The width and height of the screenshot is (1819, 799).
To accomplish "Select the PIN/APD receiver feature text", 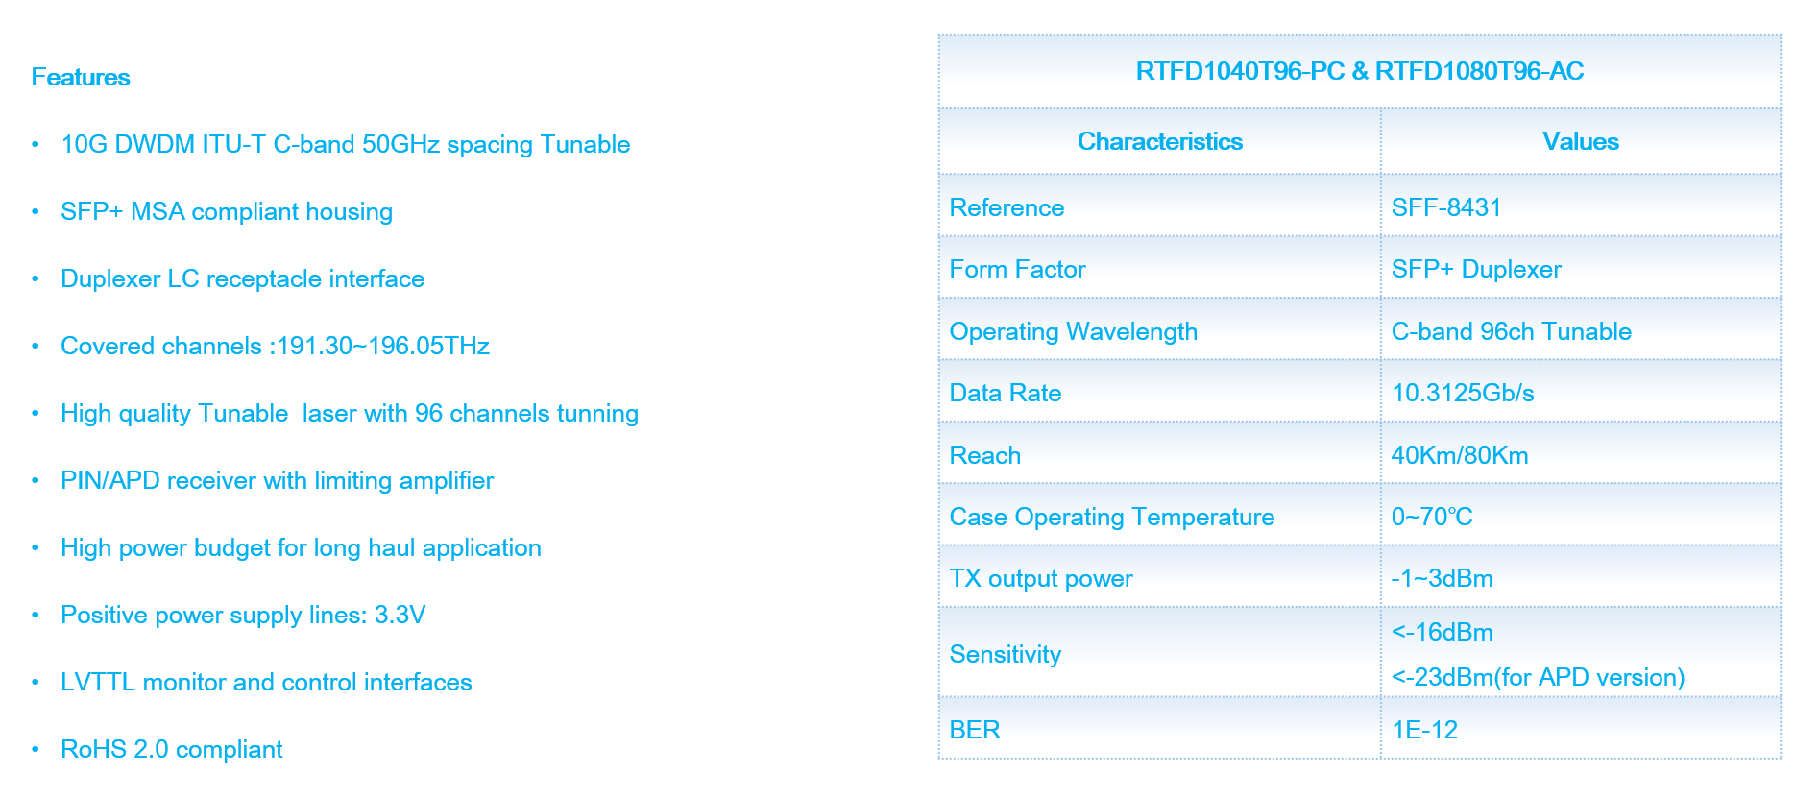I will pos(277,481).
